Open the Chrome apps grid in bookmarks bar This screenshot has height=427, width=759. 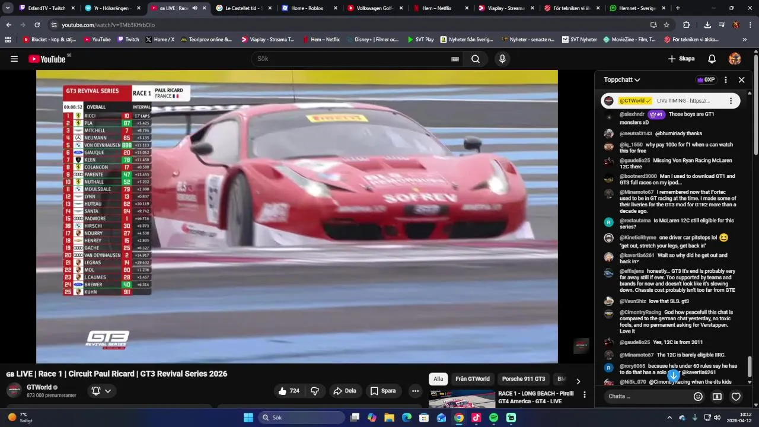(x=8, y=40)
